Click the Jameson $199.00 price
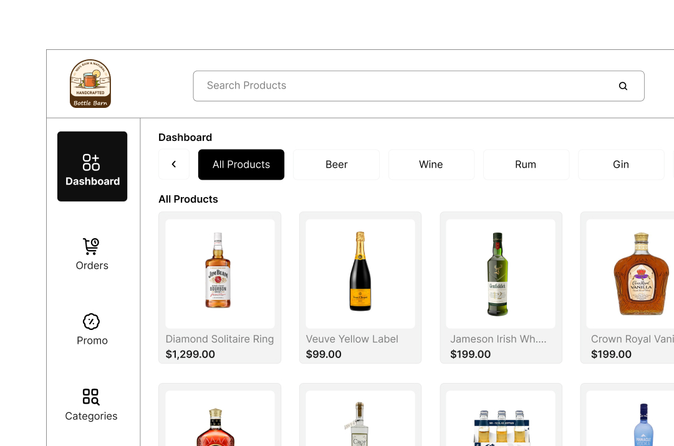Screen dimensions: 674x446 [470, 354]
